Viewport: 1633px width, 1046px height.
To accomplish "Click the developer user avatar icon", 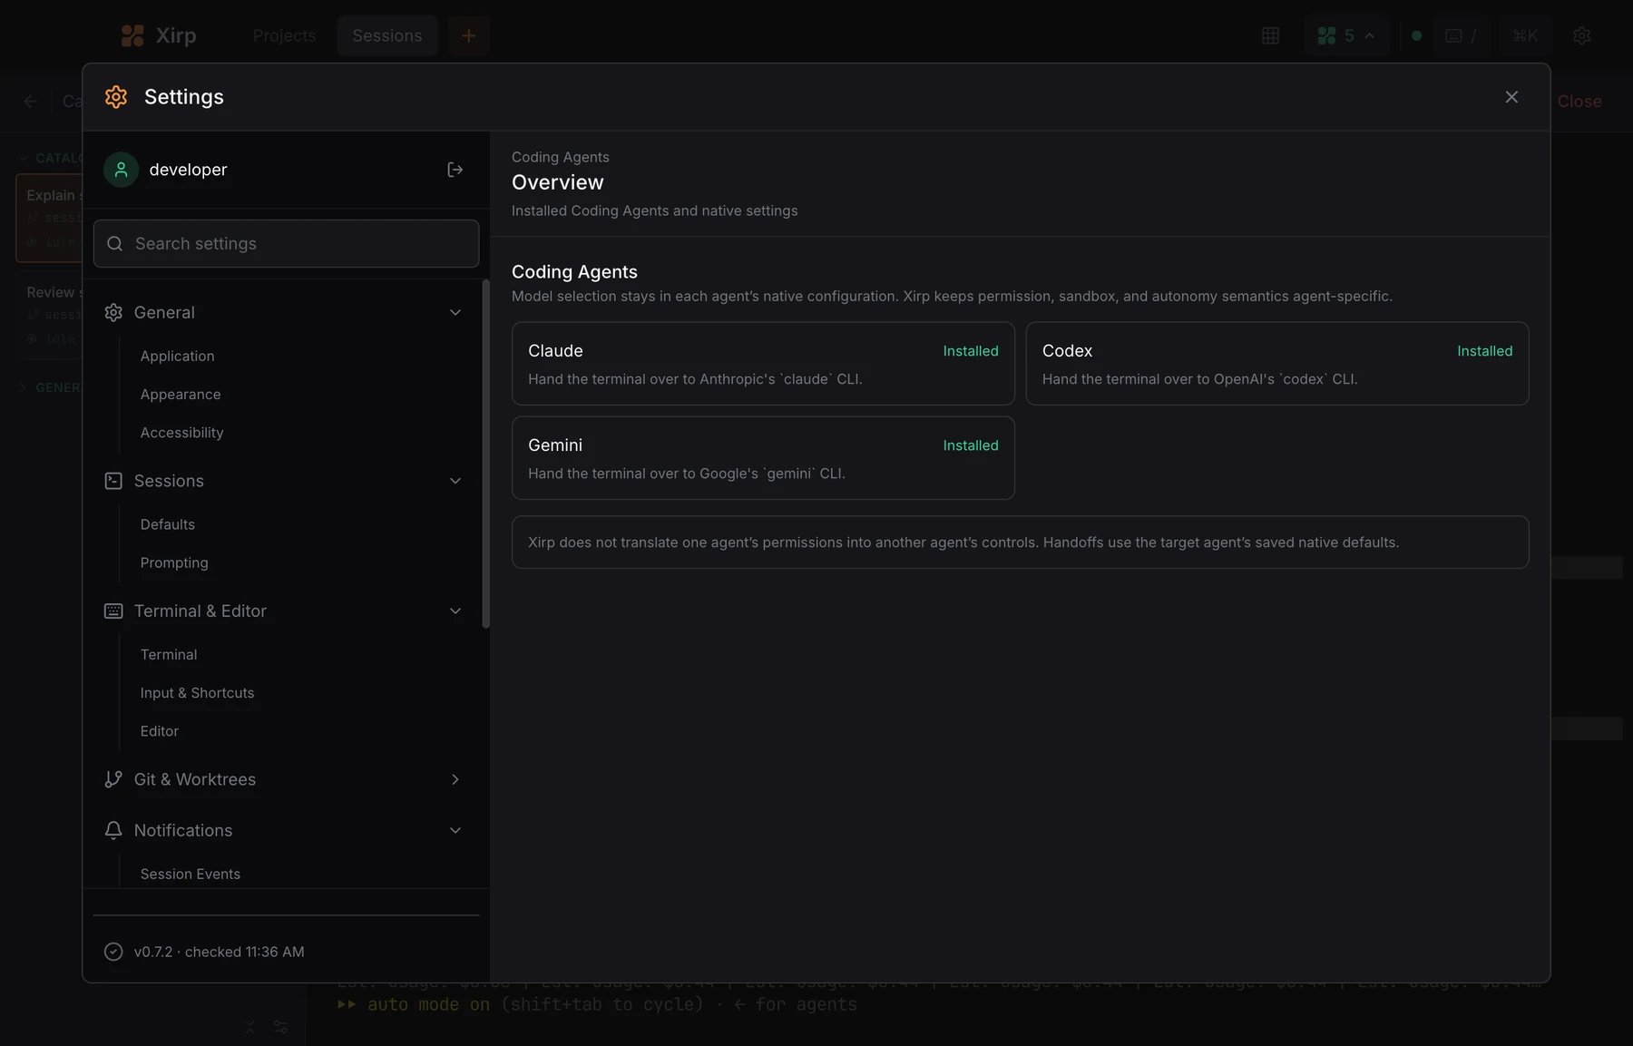I will coord(121,170).
